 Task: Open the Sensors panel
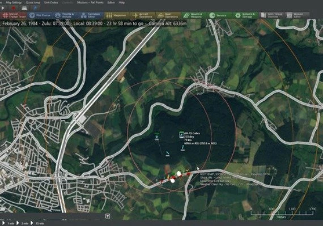(x=219, y=15)
